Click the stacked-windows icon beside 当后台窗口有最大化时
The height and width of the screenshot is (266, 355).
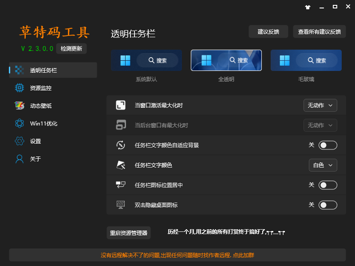point(121,125)
